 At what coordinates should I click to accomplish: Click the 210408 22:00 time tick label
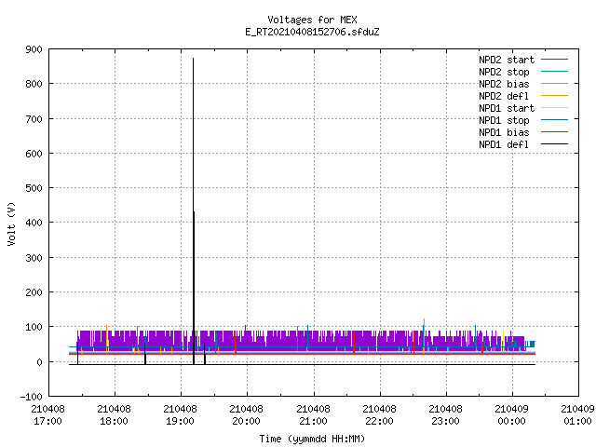click(379, 415)
